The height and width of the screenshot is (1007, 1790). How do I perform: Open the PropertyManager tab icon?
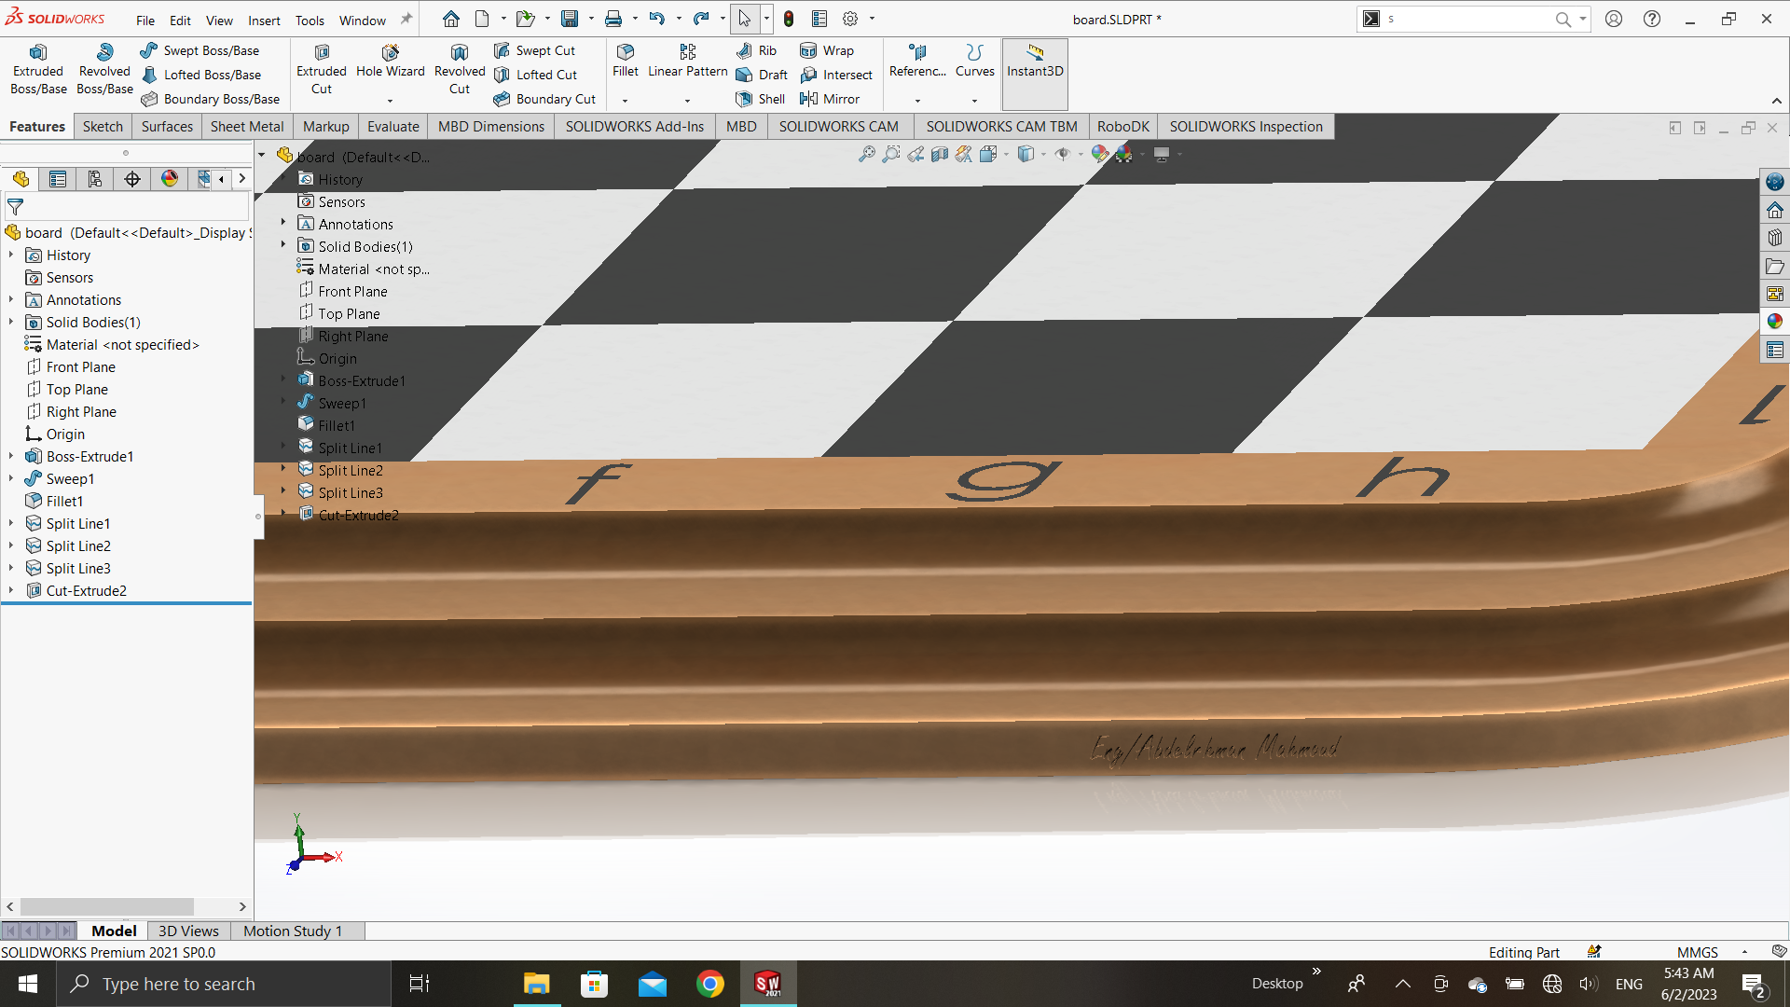58,179
